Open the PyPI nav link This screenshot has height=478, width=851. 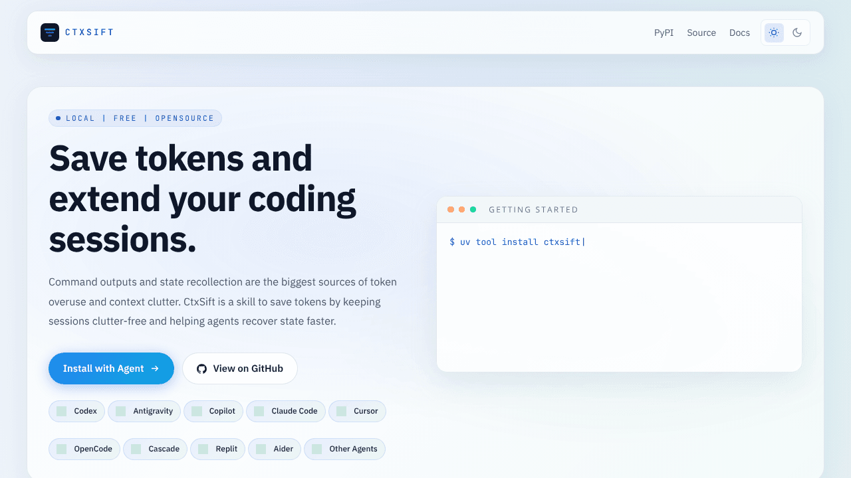[x=664, y=33]
